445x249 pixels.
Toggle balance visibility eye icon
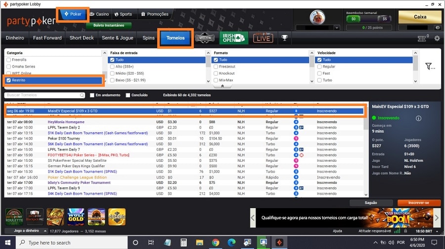pyautogui.click(x=438, y=28)
